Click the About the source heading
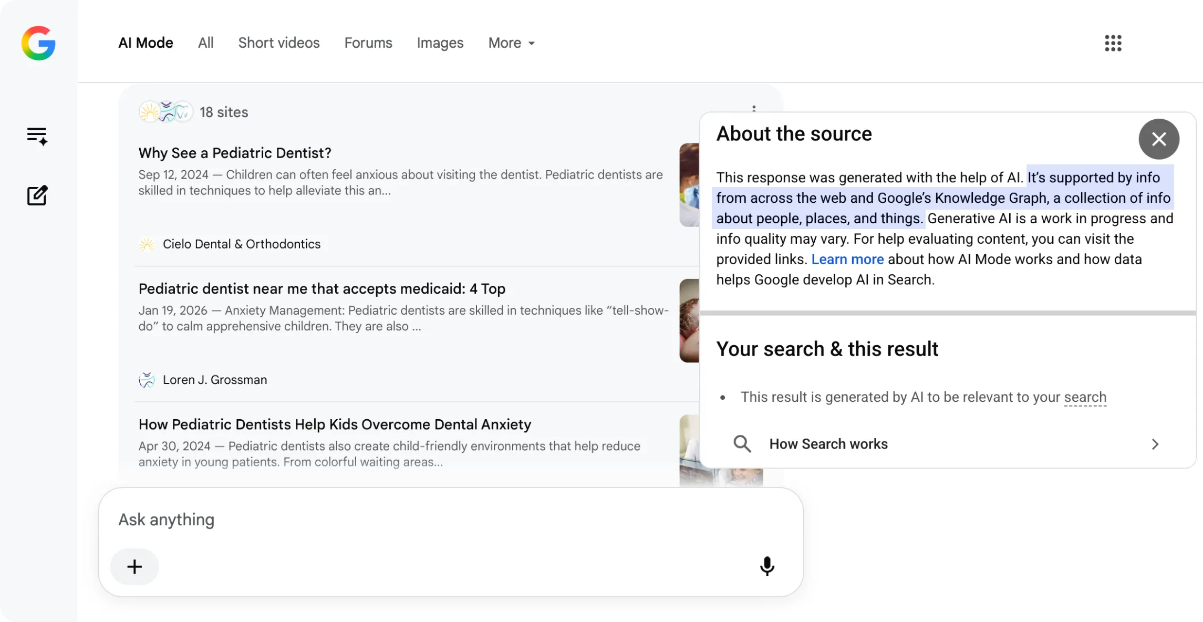 (x=793, y=134)
